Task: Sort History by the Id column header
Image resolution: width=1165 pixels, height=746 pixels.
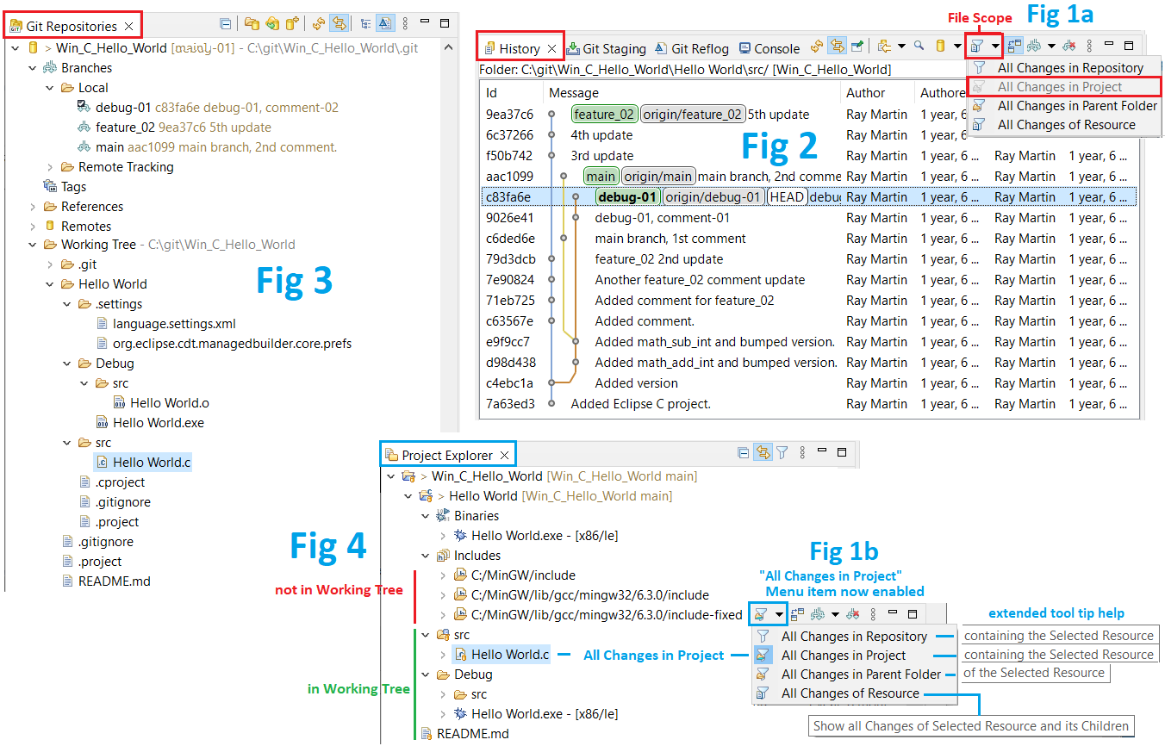Action: tap(511, 93)
